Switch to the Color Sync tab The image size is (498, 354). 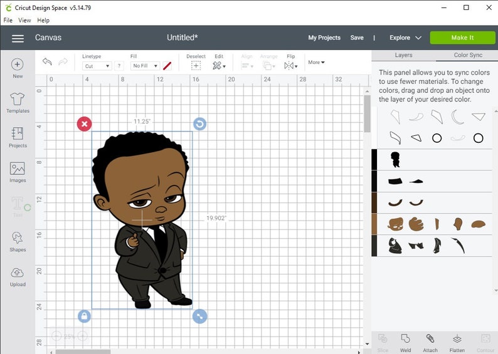tap(467, 55)
